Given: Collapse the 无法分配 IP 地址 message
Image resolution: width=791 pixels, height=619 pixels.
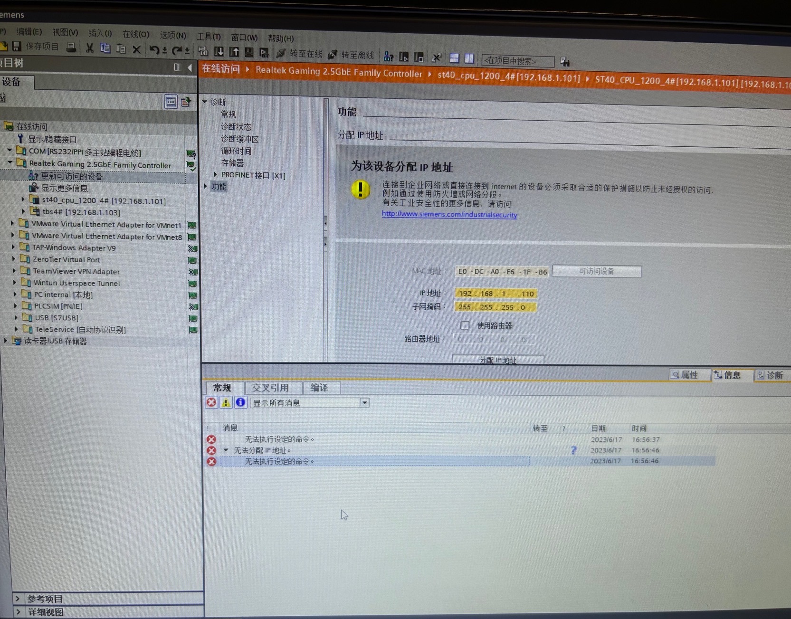Looking at the screenshot, I should tap(226, 450).
